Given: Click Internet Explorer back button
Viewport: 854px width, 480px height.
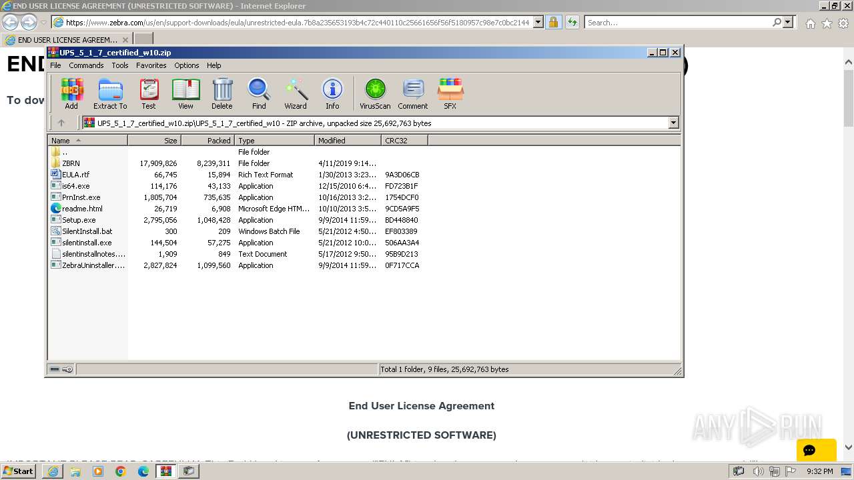Looking at the screenshot, I should (x=10, y=22).
